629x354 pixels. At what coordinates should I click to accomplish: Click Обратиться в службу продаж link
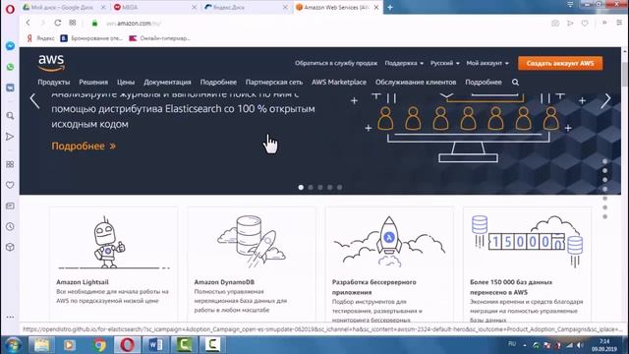coord(336,63)
